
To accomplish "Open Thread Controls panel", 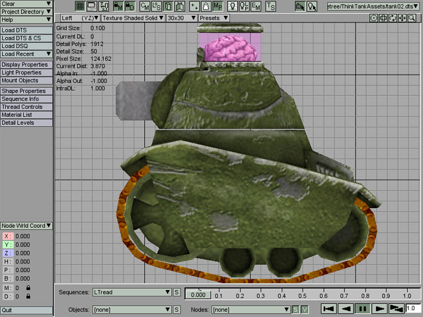I will point(26,107).
